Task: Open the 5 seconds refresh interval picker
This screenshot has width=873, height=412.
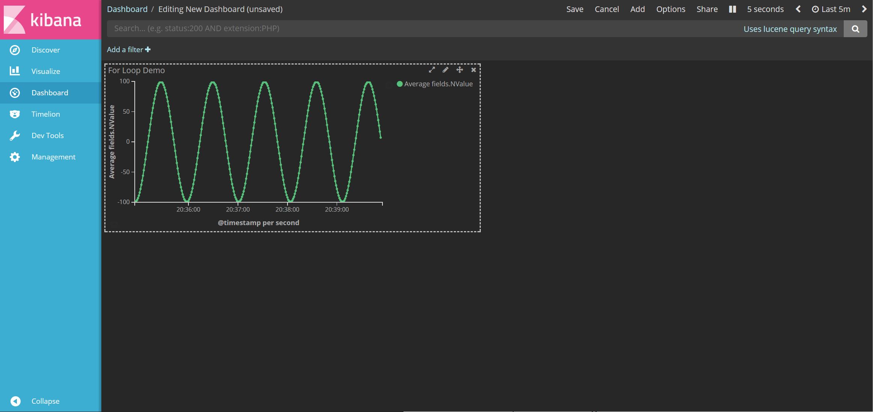Action: pos(765,9)
